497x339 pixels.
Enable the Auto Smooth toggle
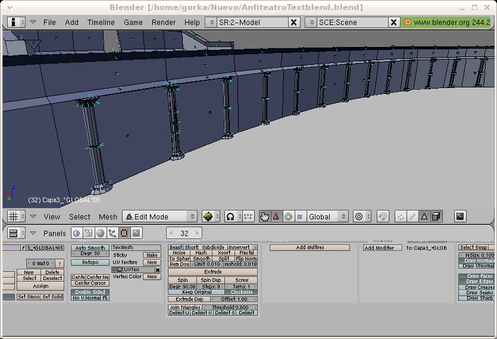tap(90, 247)
